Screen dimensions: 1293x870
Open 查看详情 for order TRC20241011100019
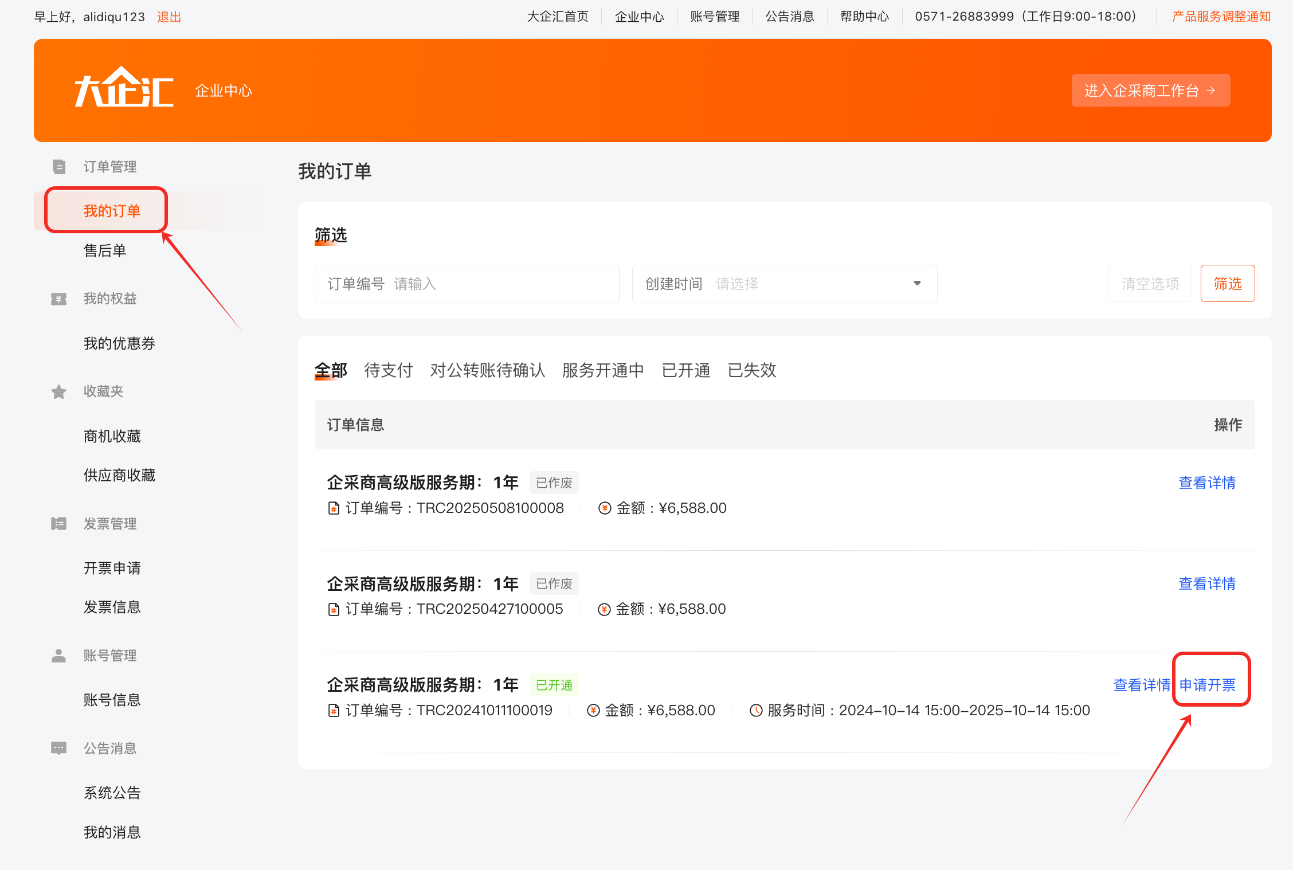pos(1142,685)
